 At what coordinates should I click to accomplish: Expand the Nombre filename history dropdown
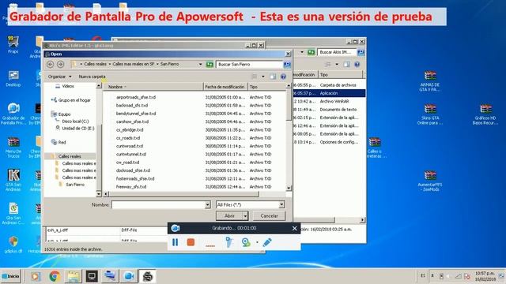[207, 205]
